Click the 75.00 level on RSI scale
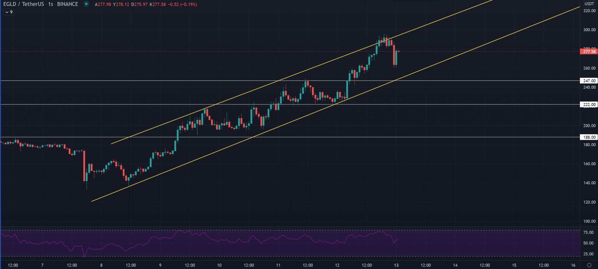The image size is (598, 269). (x=588, y=233)
